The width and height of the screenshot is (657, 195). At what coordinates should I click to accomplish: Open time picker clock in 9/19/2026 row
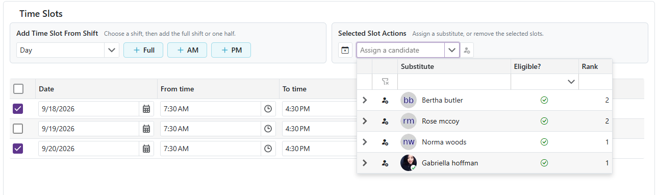[x=268, y=129]
